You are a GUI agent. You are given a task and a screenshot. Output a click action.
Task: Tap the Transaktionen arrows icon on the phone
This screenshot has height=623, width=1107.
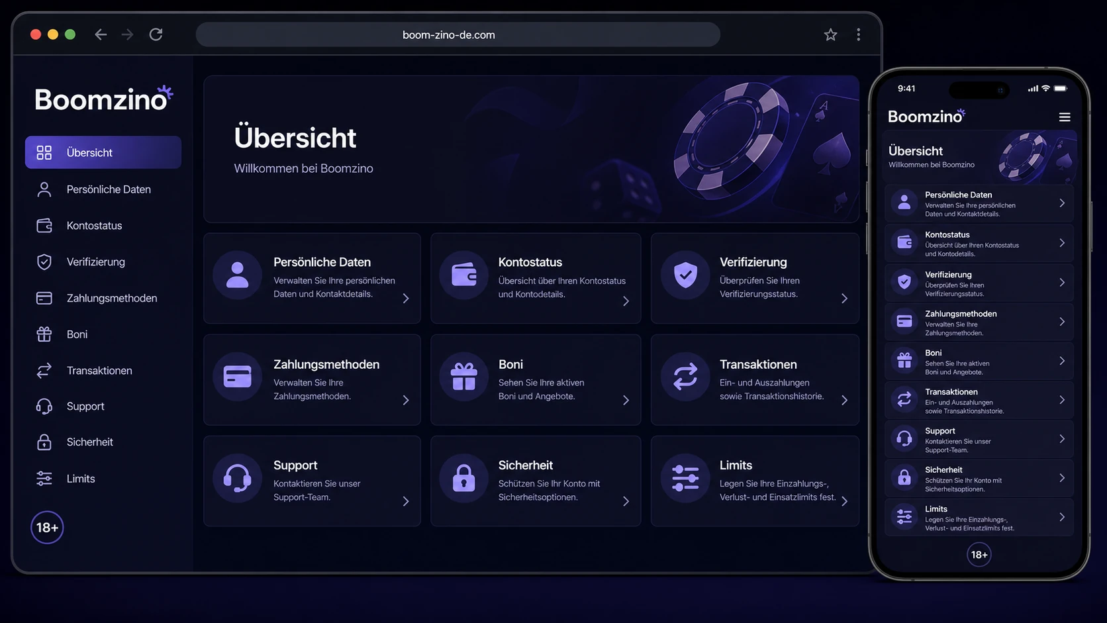click(904, 400)
